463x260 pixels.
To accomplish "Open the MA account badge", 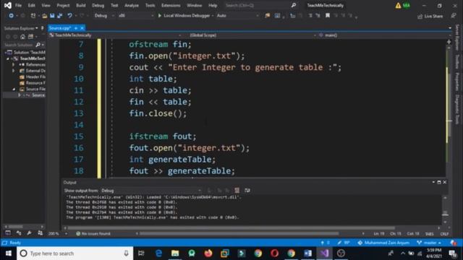I will [407, 5].
